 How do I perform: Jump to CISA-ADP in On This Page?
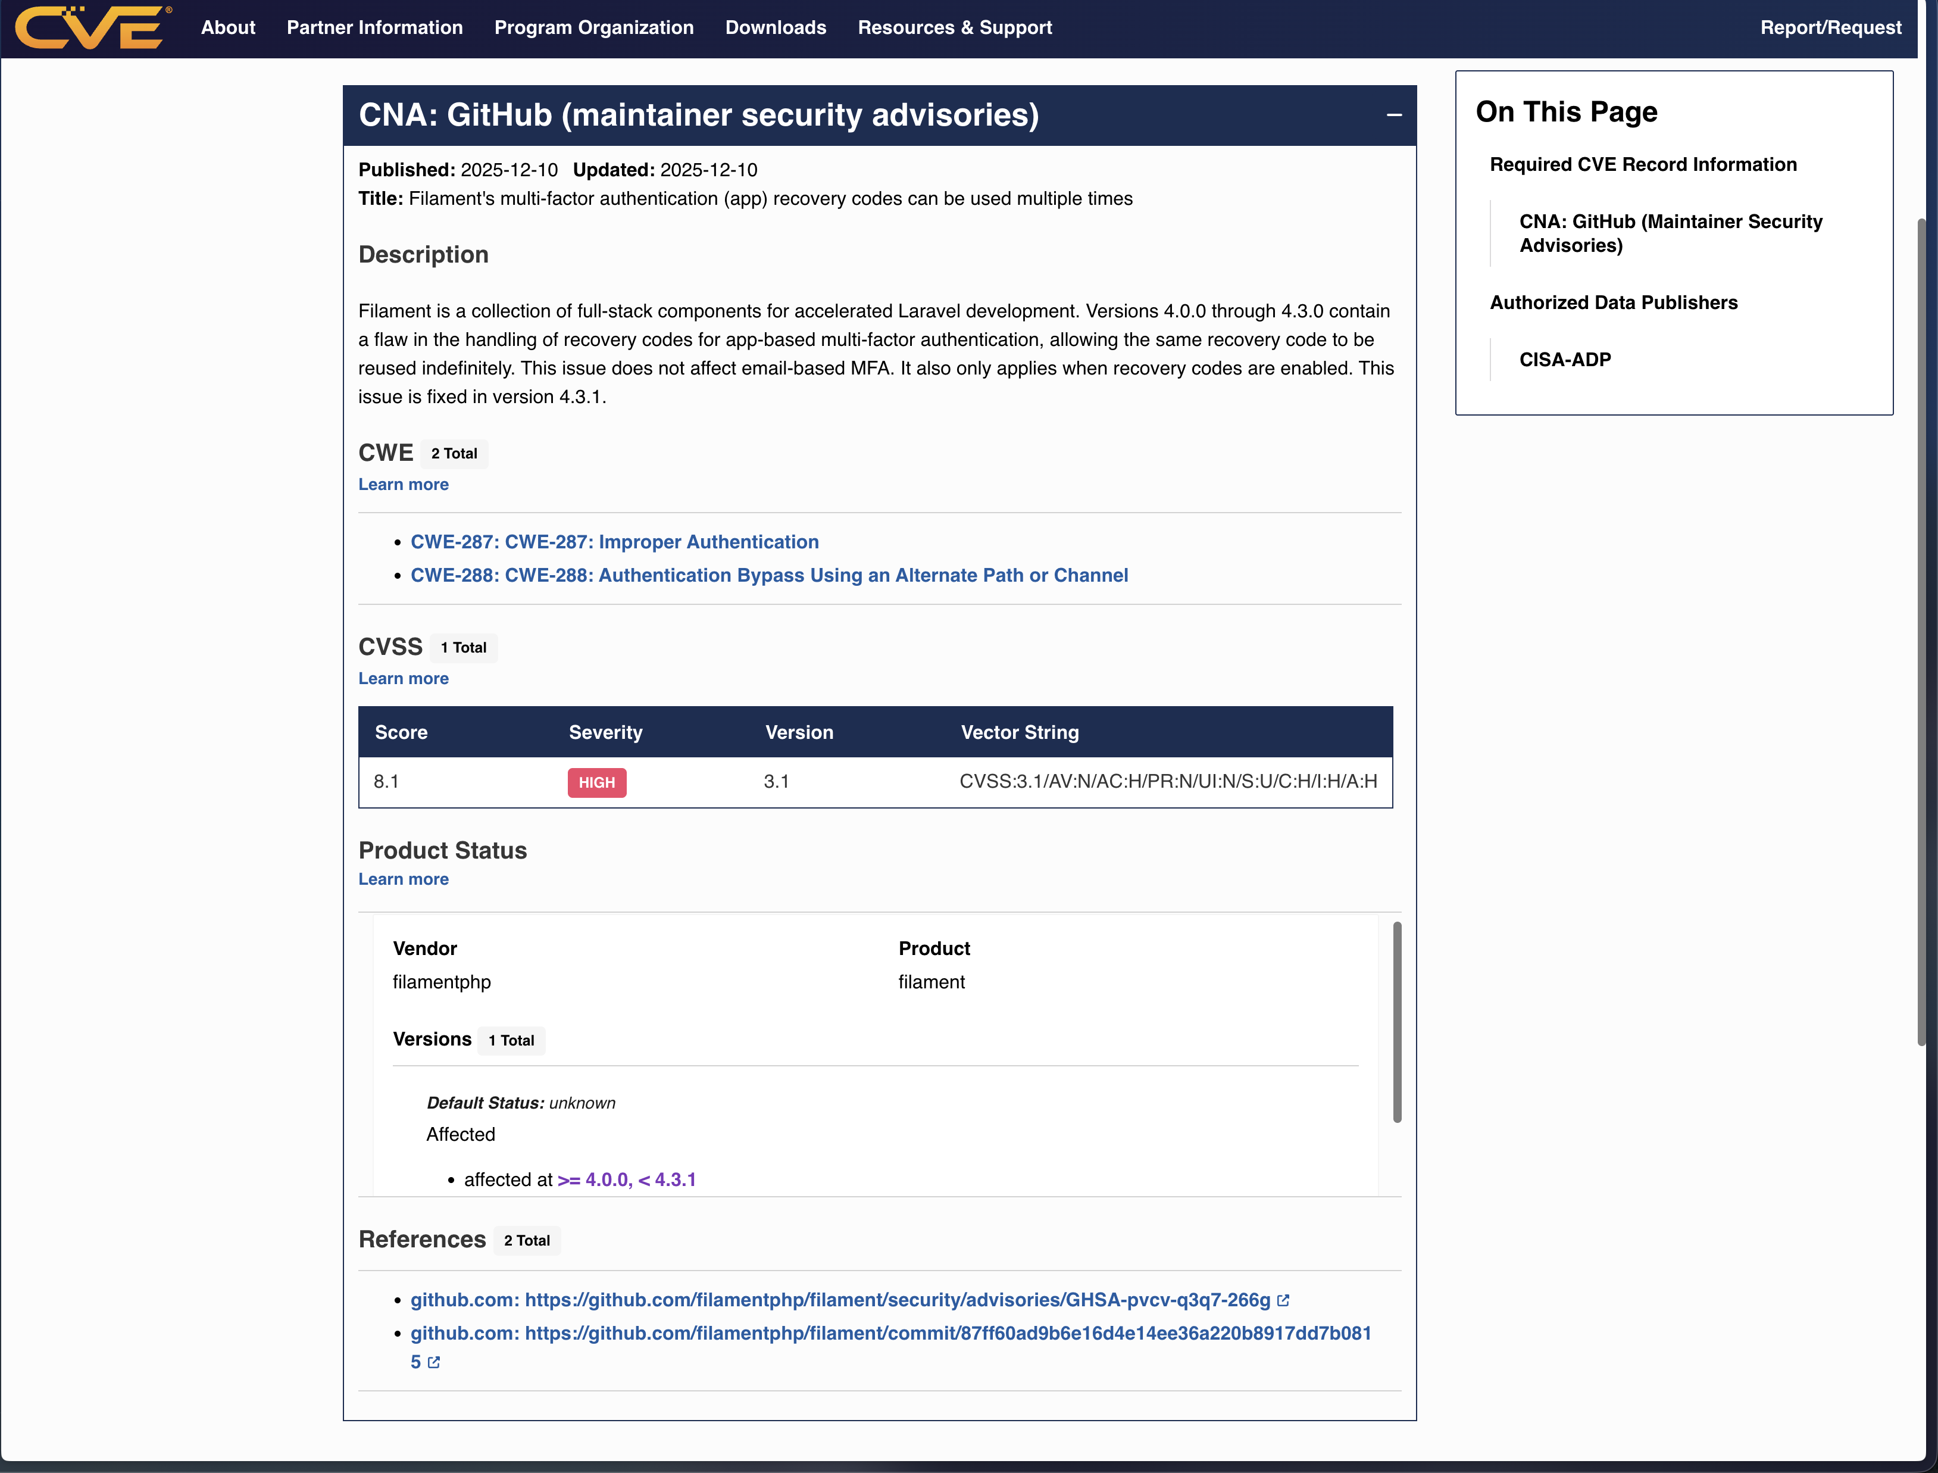[1565, 360]
